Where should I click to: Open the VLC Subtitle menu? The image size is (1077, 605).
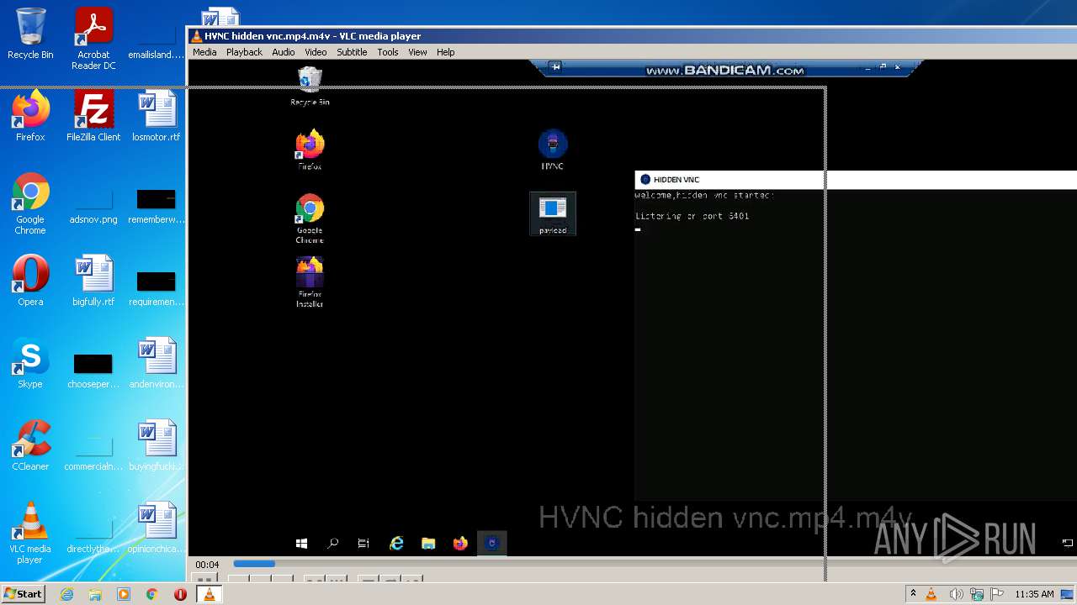click(x=352, y=52)
